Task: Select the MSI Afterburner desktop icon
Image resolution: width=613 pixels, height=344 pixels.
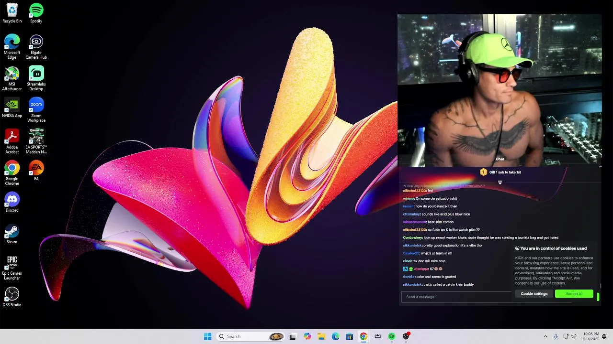Action: coord(12,78)
